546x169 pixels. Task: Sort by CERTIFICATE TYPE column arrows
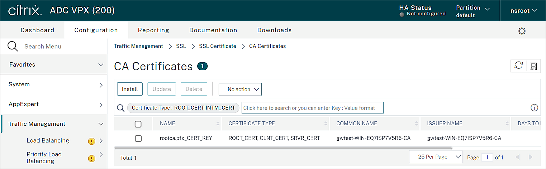(x=326, y=124)
